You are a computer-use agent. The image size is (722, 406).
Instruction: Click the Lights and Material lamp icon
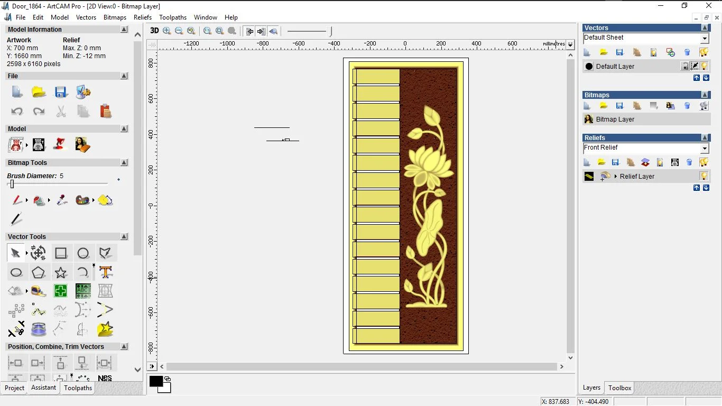pyautogui.click(x=61, y=144)
